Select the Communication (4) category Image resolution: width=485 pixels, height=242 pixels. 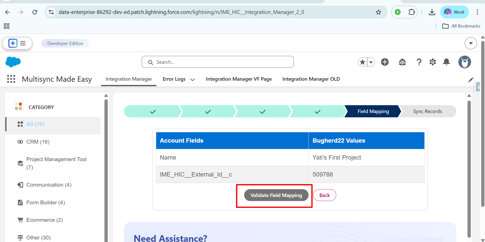(53, 185)
